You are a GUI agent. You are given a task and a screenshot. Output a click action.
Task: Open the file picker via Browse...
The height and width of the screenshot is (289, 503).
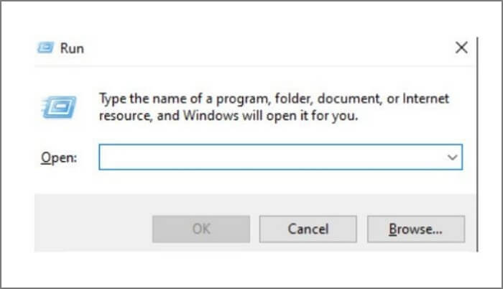[x=415, y=229]
